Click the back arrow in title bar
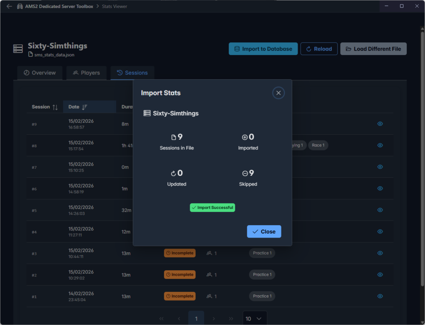The height and width of the screenshot is (325, 425). tap(9, 6)
